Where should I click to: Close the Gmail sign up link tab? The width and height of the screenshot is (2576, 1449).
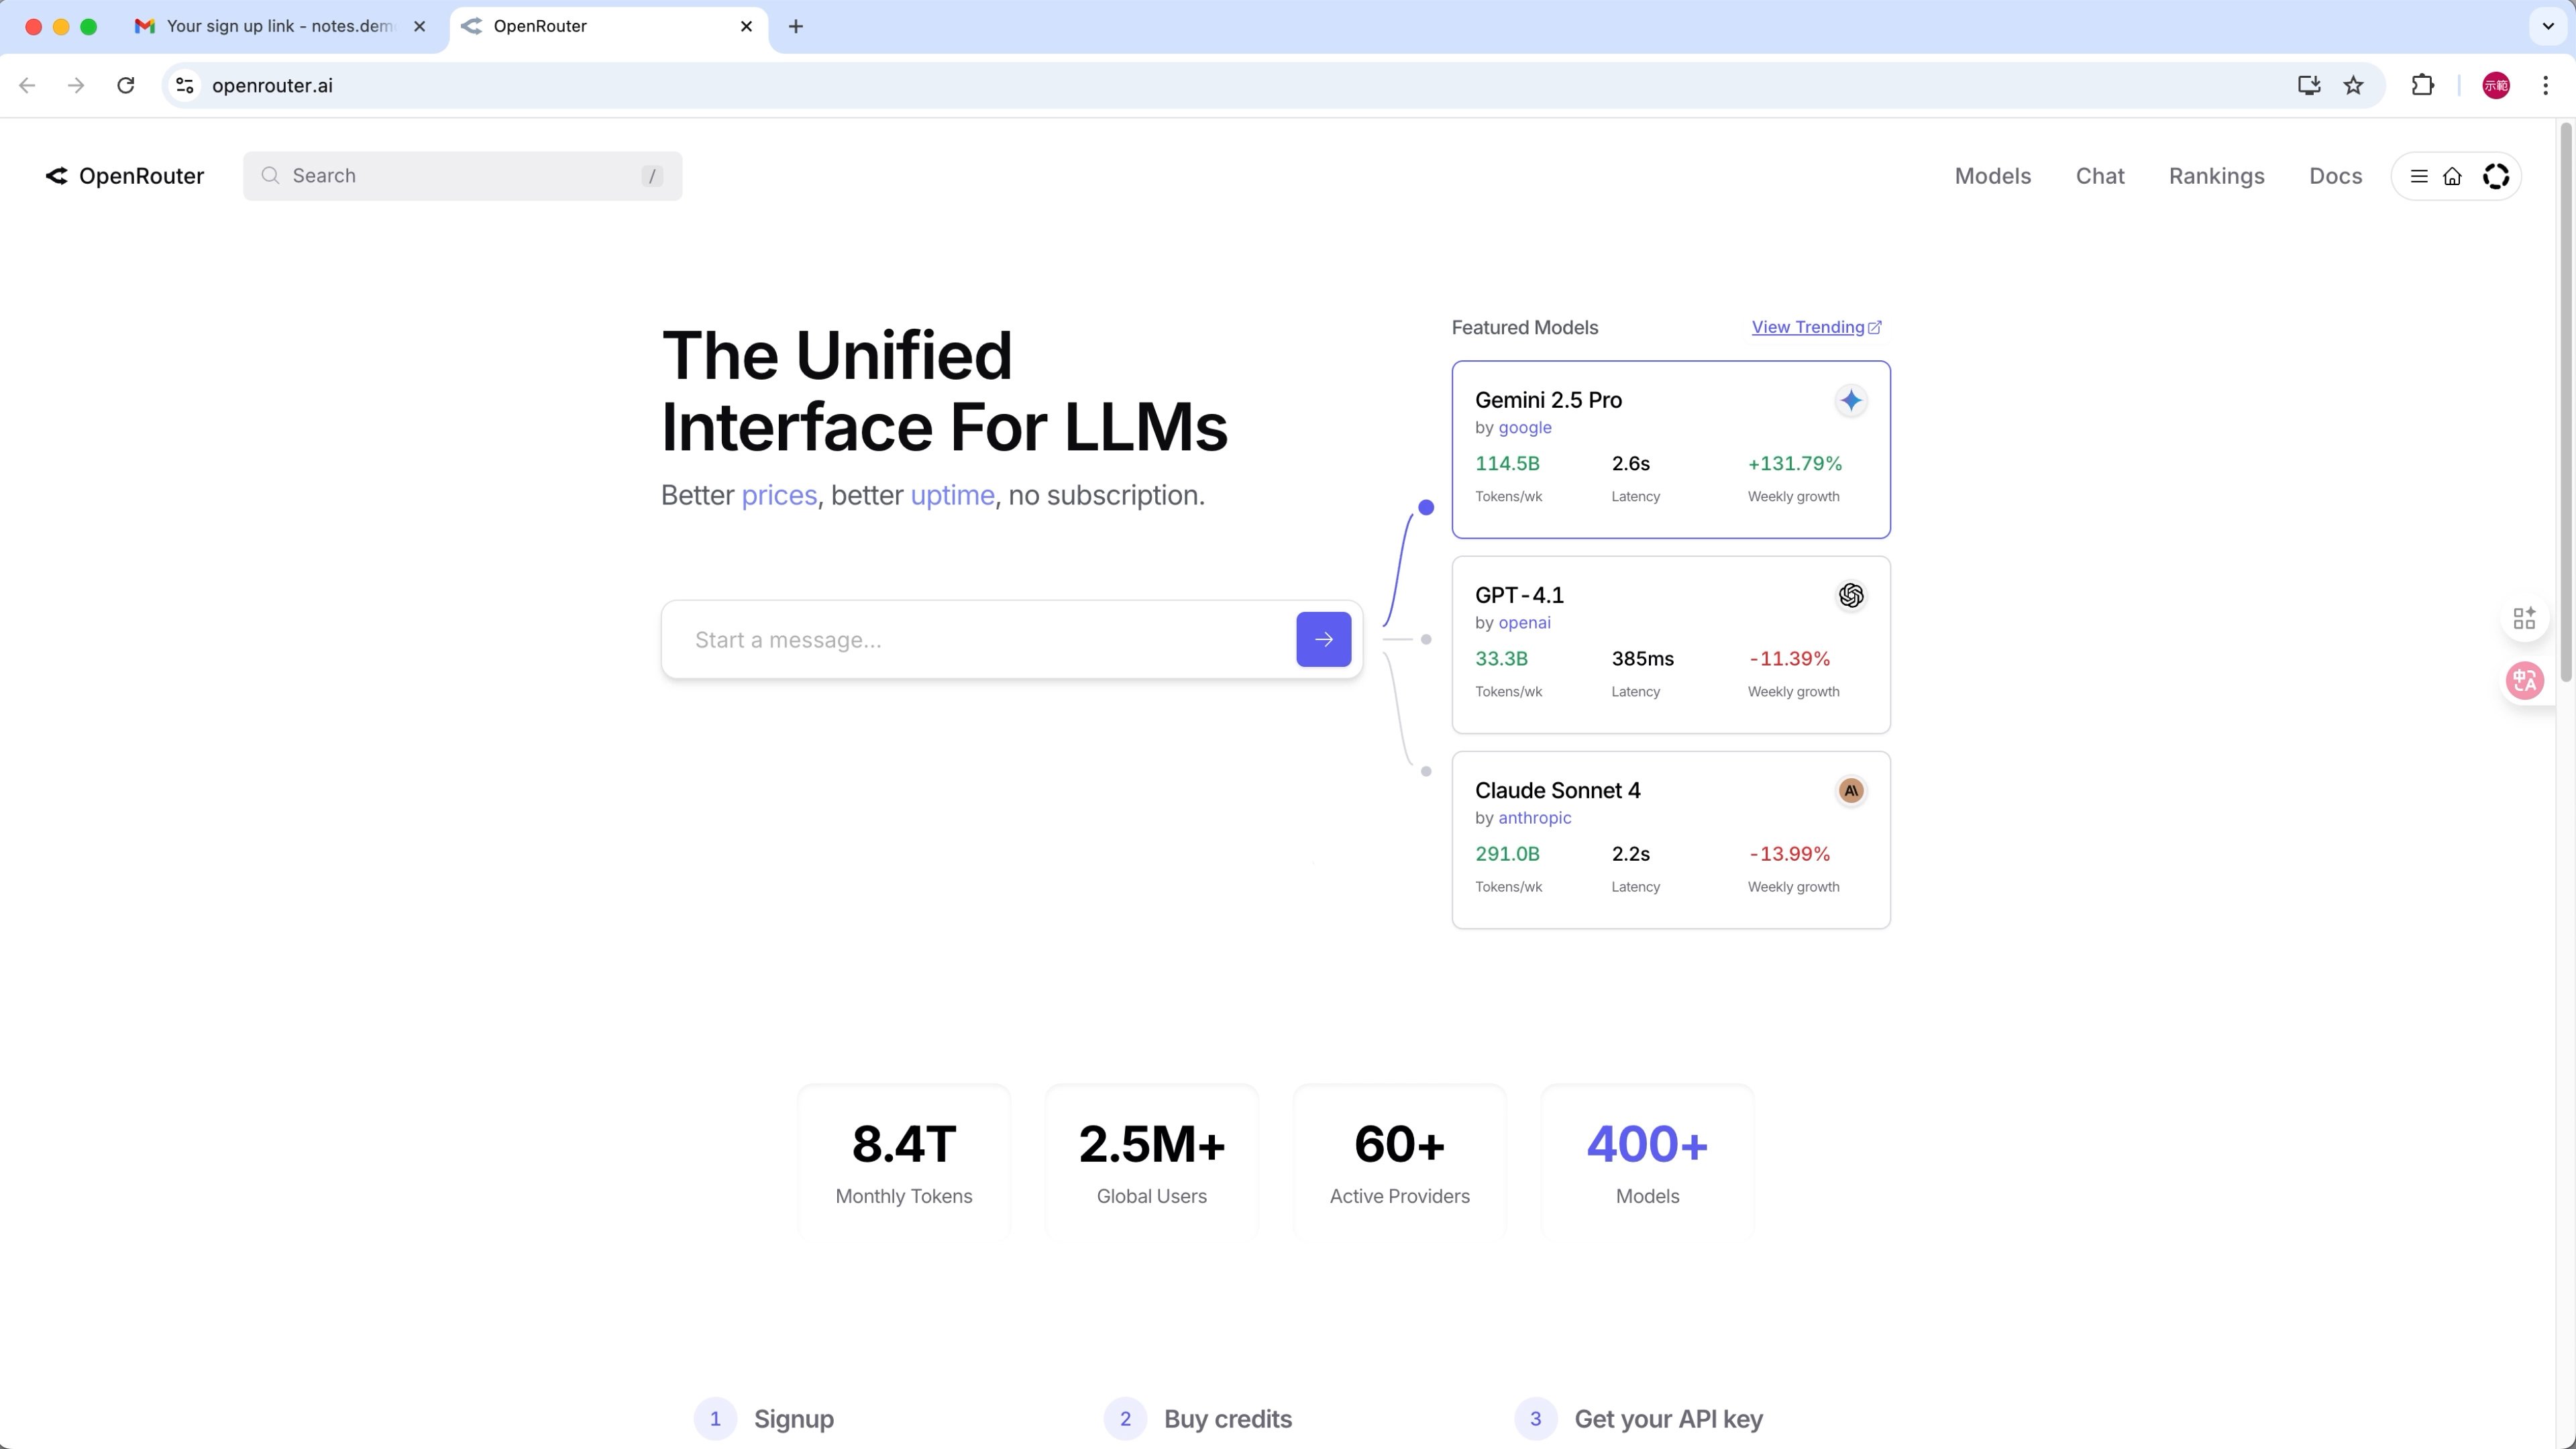(x=420, y=26)
